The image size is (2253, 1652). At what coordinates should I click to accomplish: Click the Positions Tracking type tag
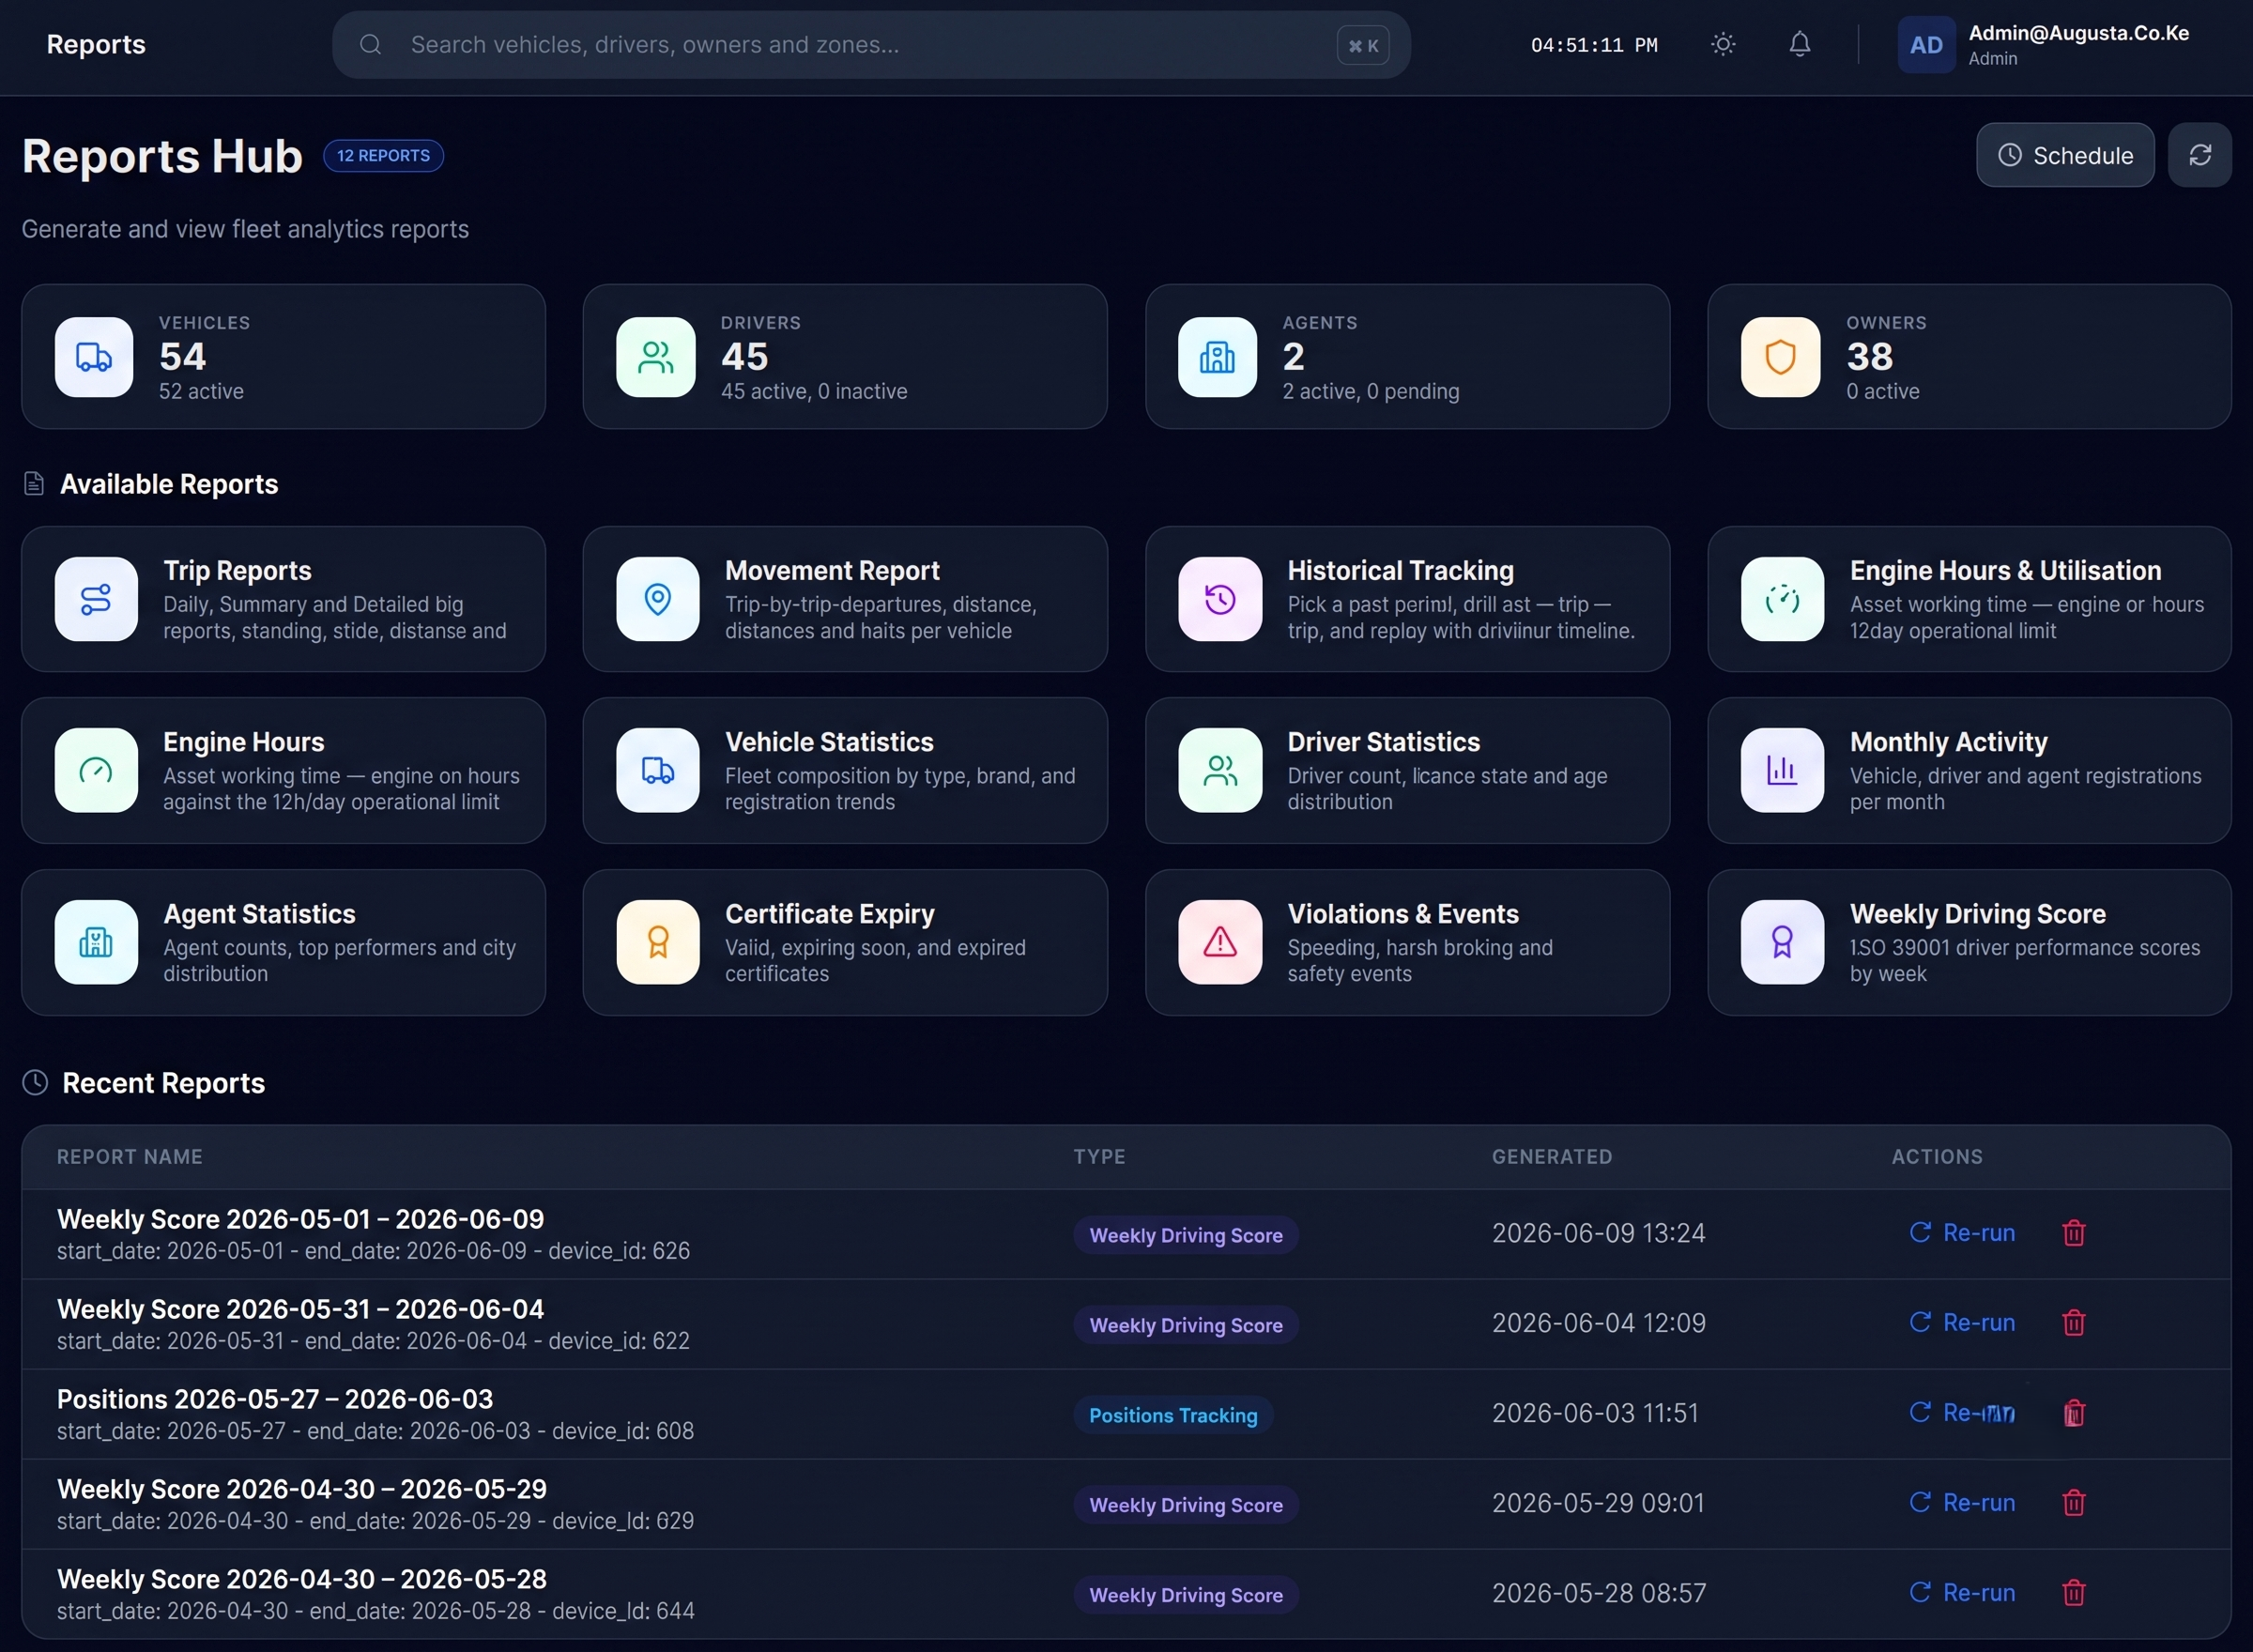1172,1415
